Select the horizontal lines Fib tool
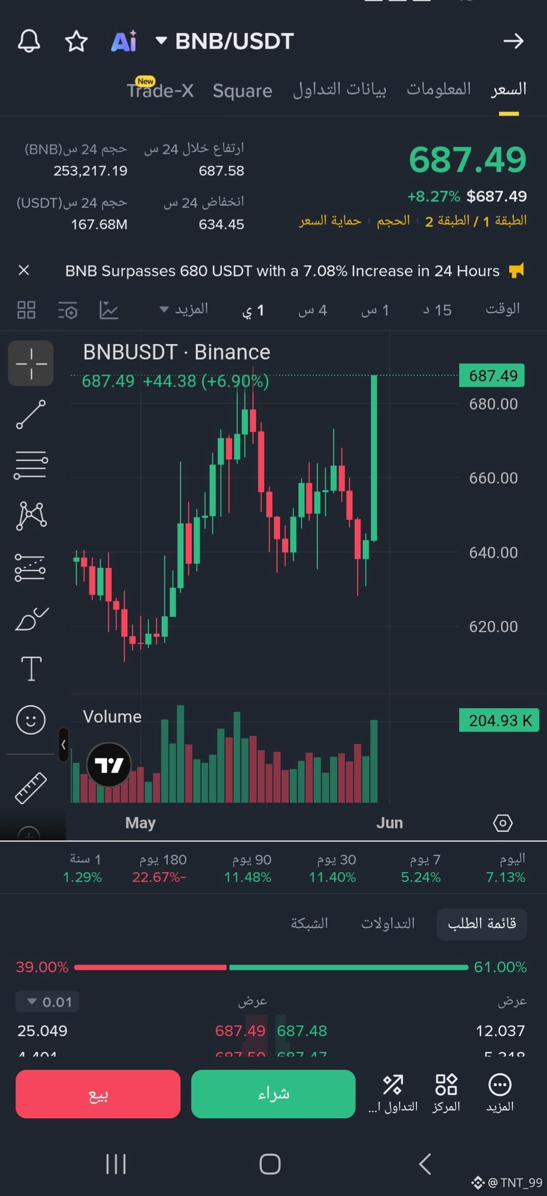 pyautogui.click(x=31, y=465)
